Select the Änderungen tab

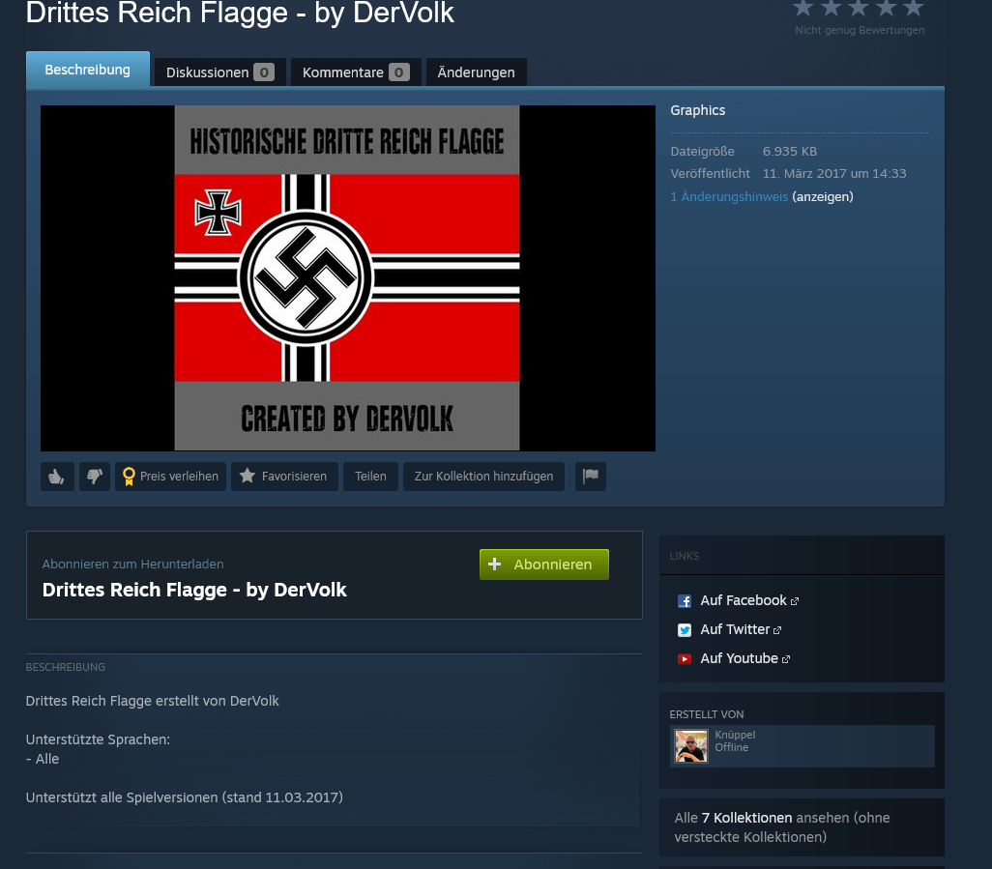476,72
